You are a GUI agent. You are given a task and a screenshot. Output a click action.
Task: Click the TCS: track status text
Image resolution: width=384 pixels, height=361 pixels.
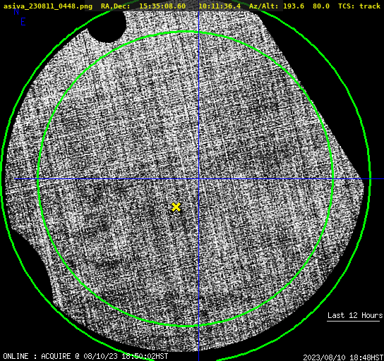[x=359, y=6]
